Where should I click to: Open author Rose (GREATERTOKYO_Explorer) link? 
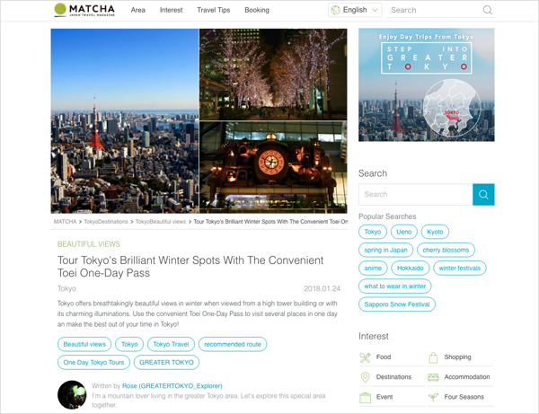click(x=172, y=386)
